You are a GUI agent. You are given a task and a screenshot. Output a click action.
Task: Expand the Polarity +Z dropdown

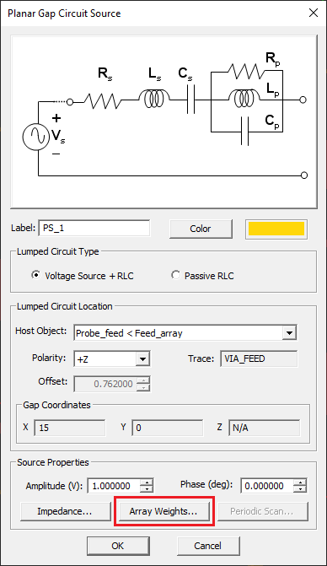[x=142, y=358]
